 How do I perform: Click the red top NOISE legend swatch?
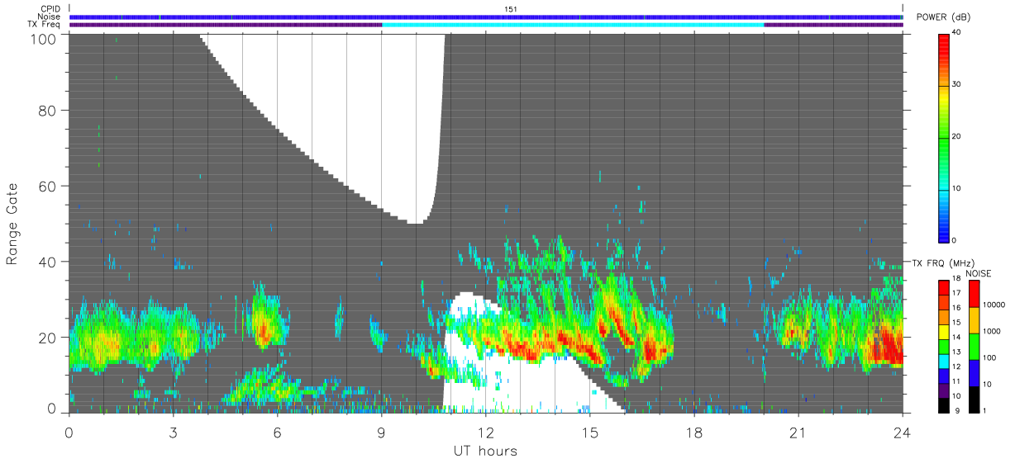tap(974, 293)
